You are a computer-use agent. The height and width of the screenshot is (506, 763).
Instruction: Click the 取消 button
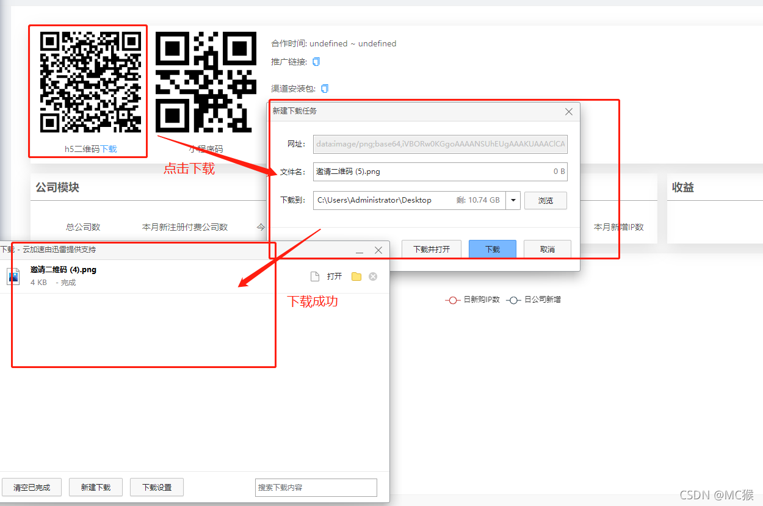tap(548, 249)
